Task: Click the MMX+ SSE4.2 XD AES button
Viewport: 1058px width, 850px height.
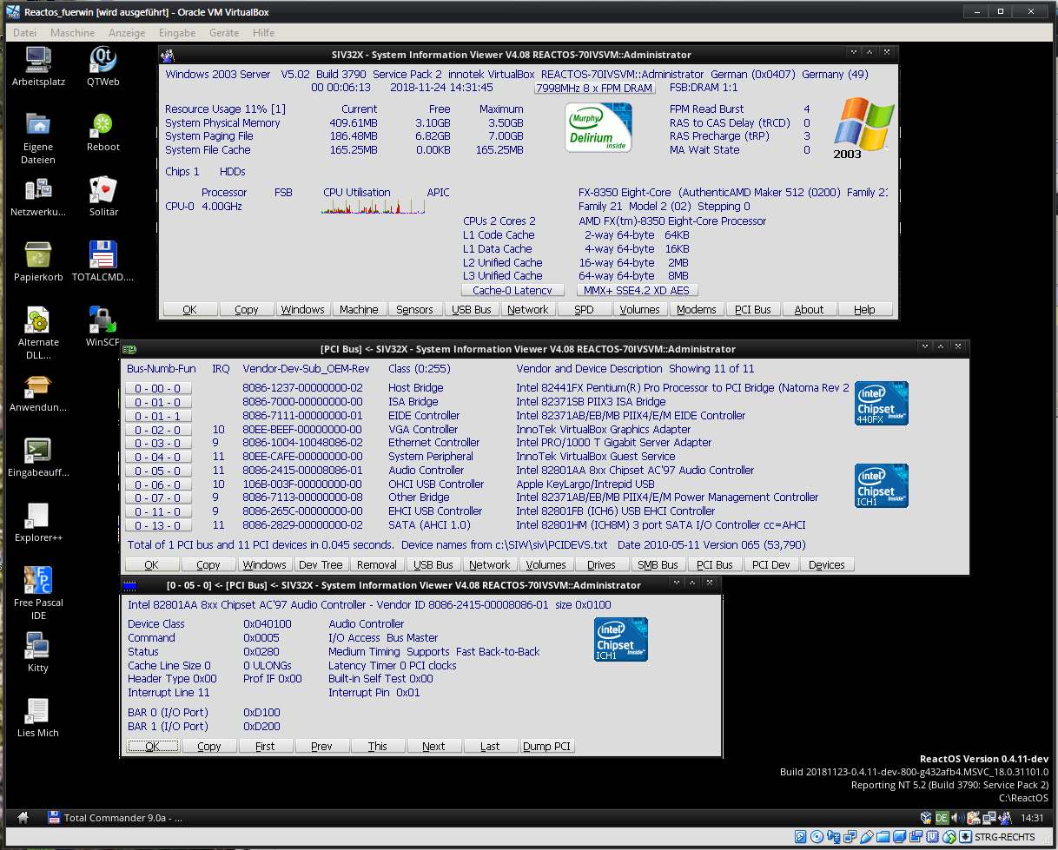Action: [638, 290]
